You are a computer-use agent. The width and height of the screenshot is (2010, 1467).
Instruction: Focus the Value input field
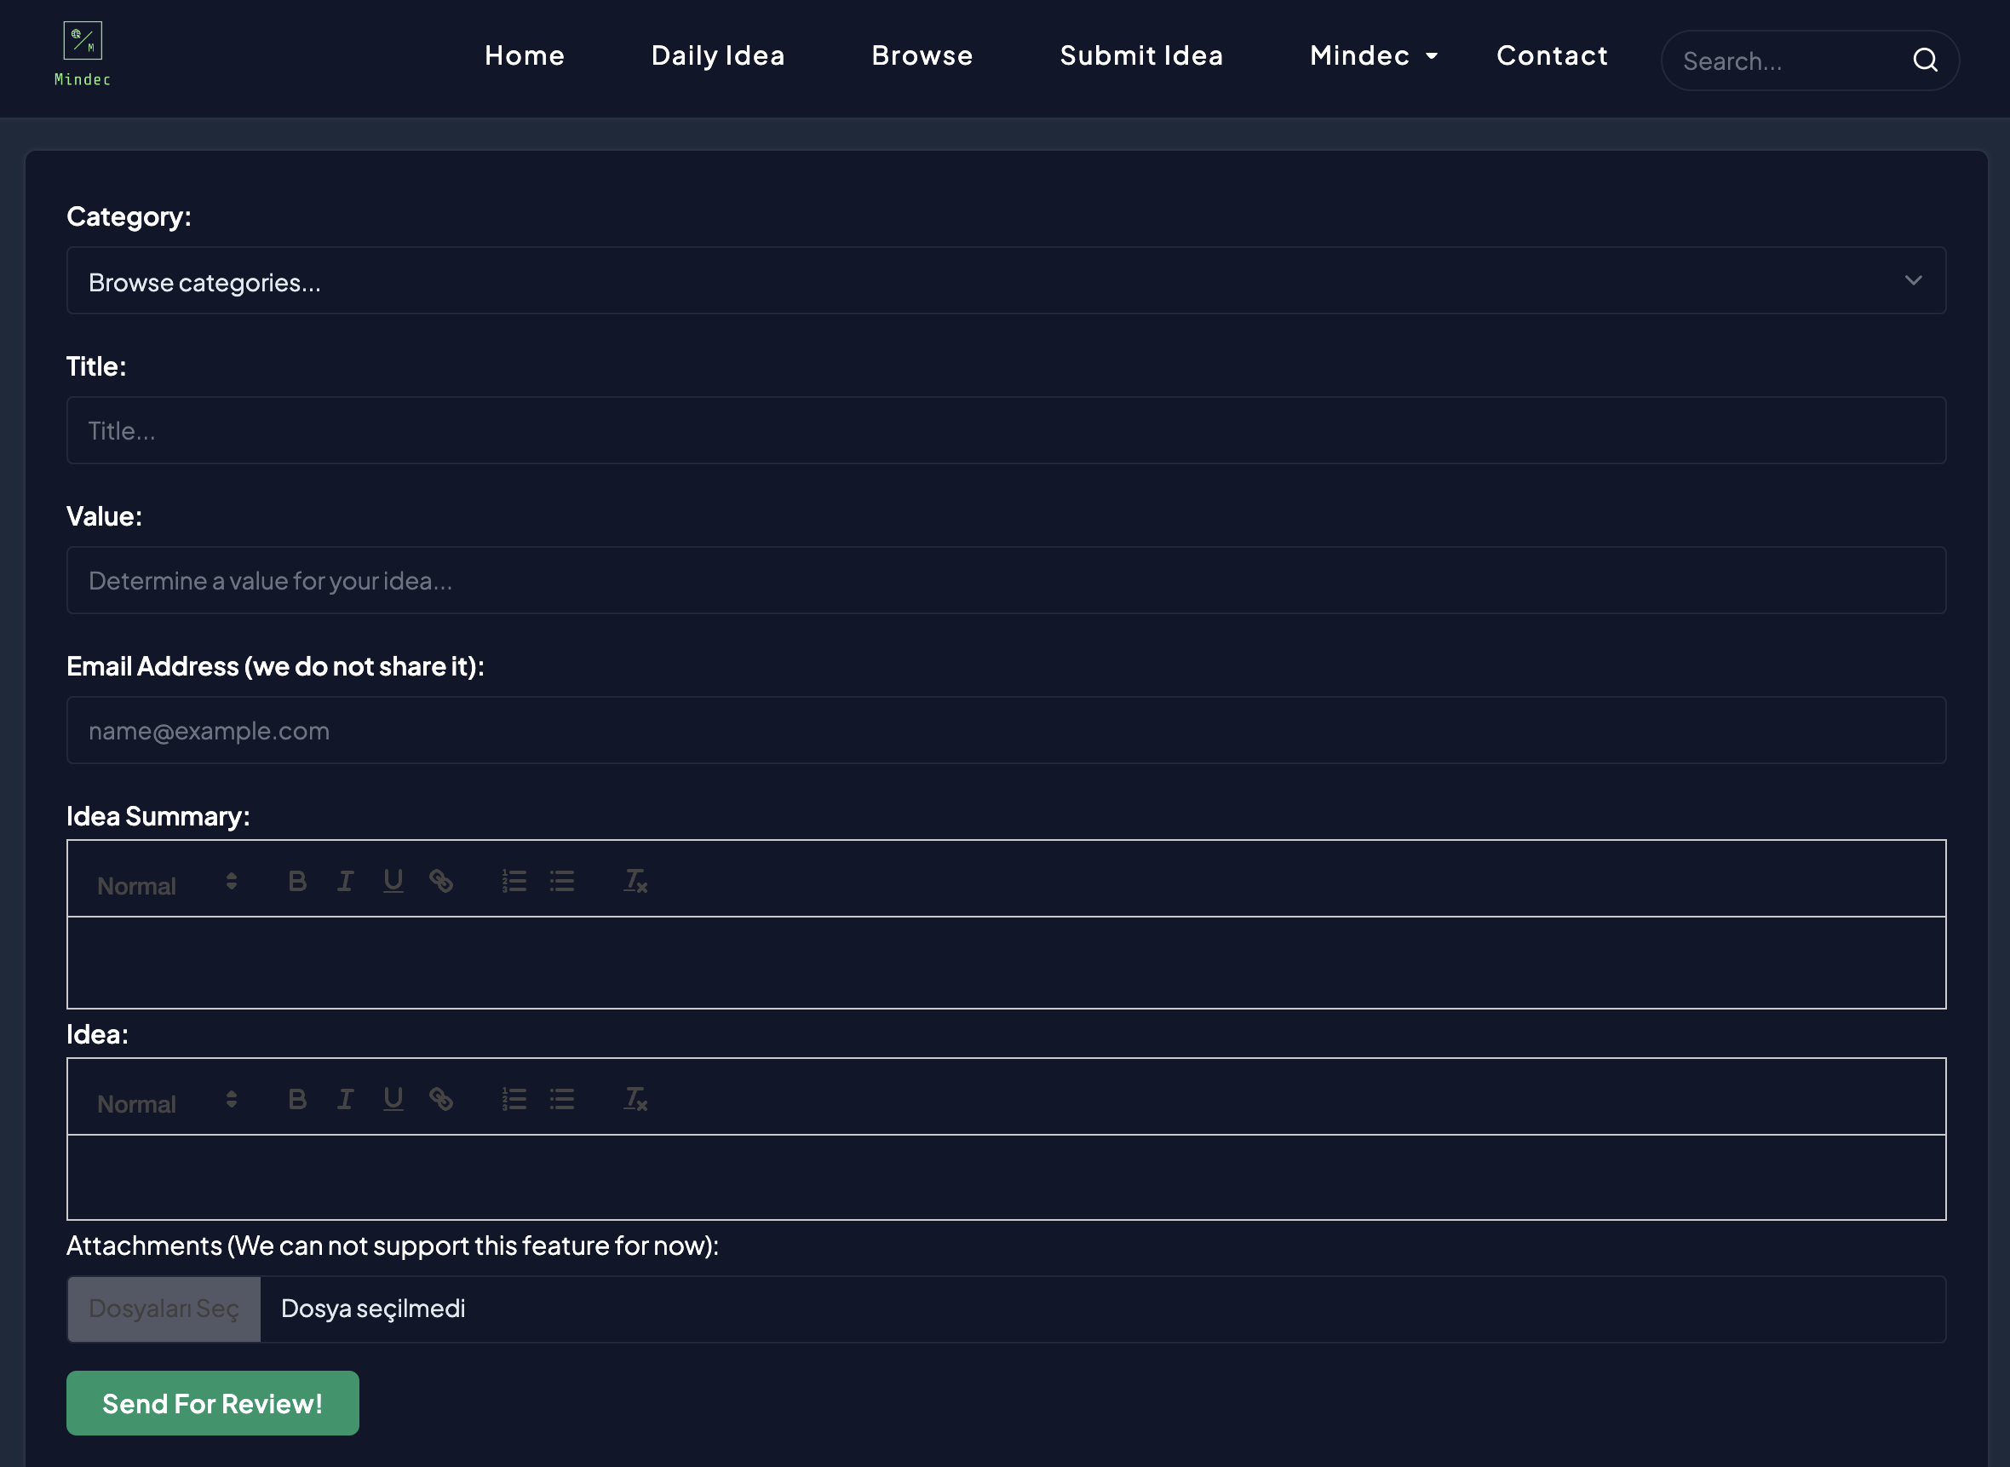tap(1006, 581)
